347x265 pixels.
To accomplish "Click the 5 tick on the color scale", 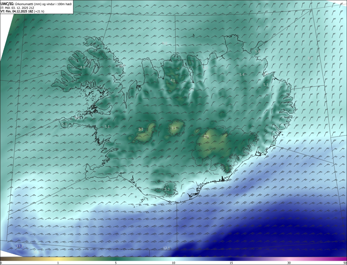I will [x=116, y=263].
